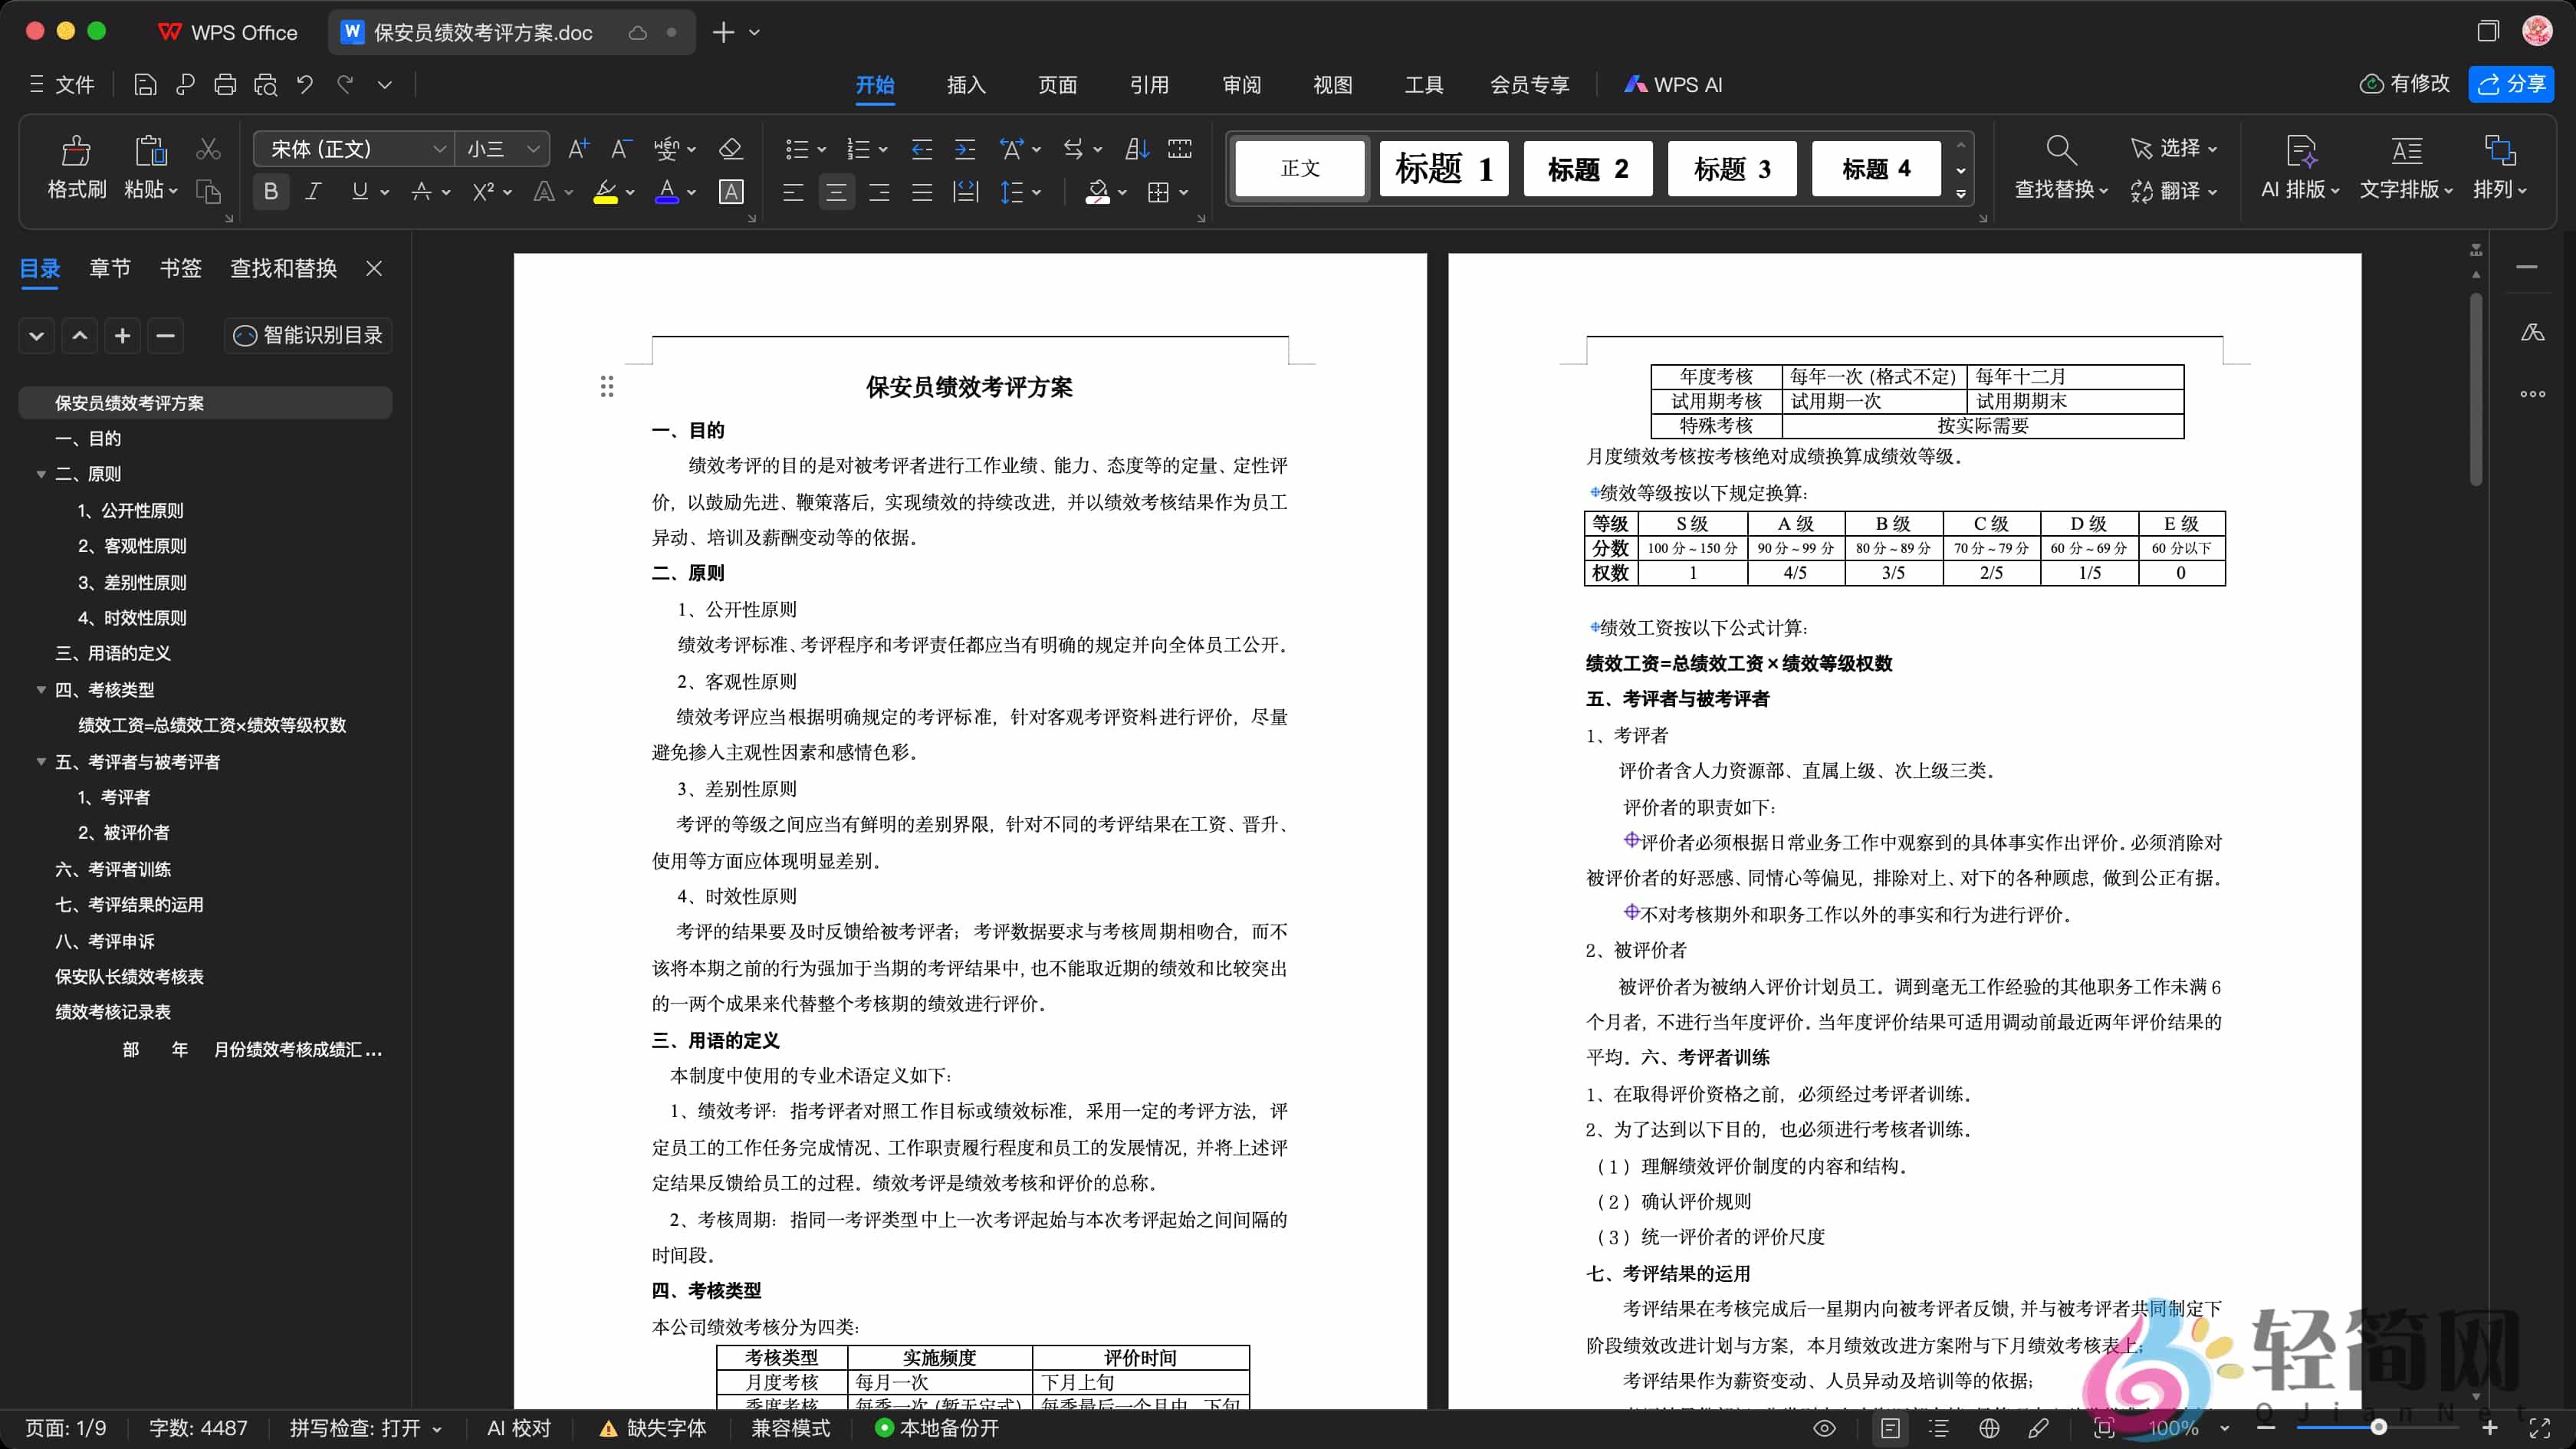Select the clear formatting eraser icon
Viewport: 2576px width, 1449px height.
tap(731, 148)
